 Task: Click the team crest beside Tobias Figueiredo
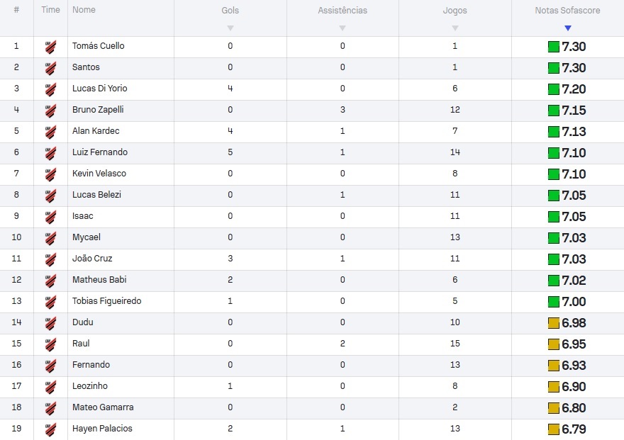pos(50,302)
